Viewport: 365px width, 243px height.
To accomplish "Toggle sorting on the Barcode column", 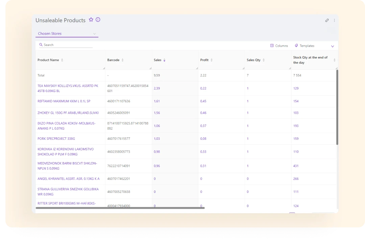I will tap(122, 60).
